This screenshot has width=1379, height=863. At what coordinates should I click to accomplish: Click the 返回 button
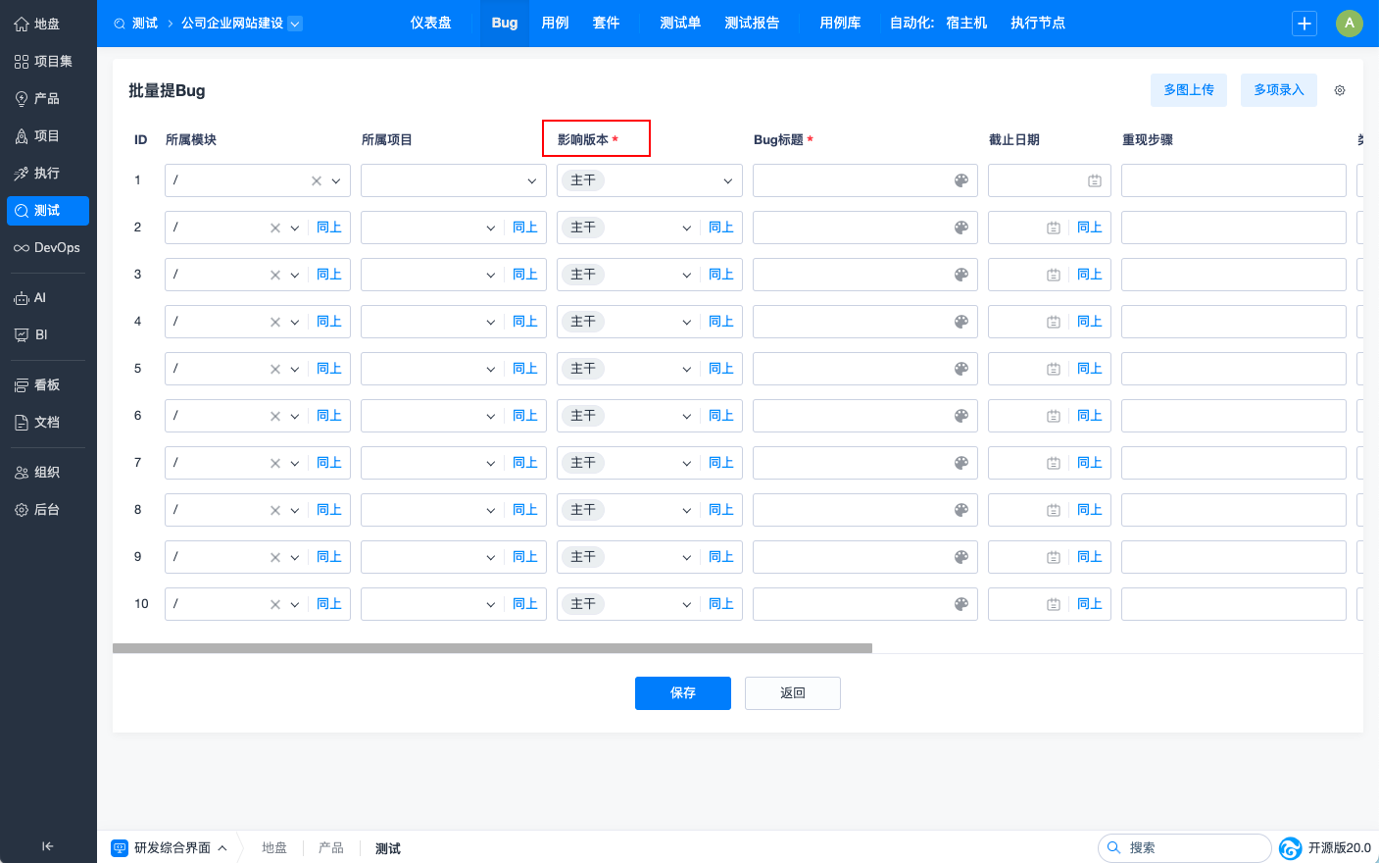(793, 693)
